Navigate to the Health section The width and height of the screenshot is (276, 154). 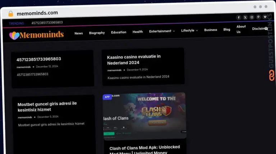point(138,32)
